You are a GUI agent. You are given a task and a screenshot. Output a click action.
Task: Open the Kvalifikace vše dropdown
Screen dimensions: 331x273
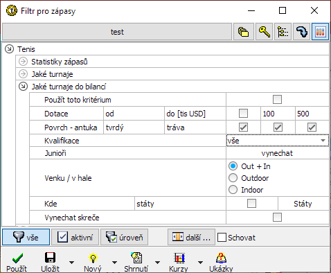[x=278, y=141]
